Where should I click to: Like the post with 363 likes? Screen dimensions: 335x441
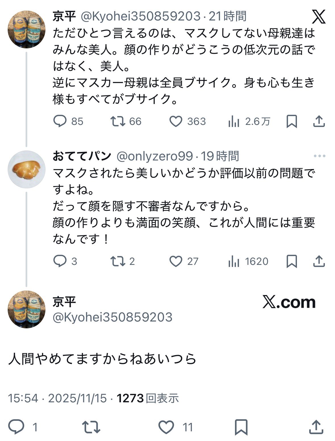176,121
